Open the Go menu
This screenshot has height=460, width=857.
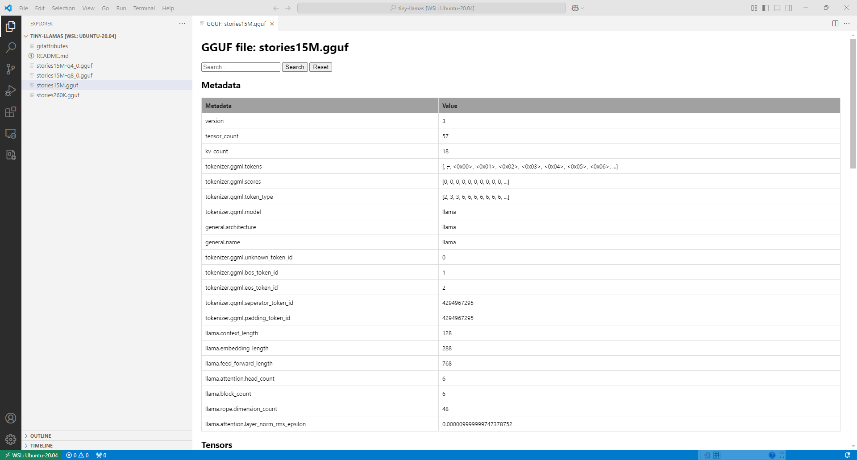pyautogui.click(x=105, y=8)
